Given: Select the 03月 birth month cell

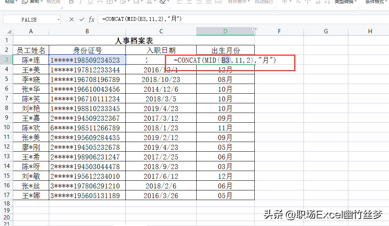Looking at the screenshot, I should pyautogui.click(x=226, y=166).
